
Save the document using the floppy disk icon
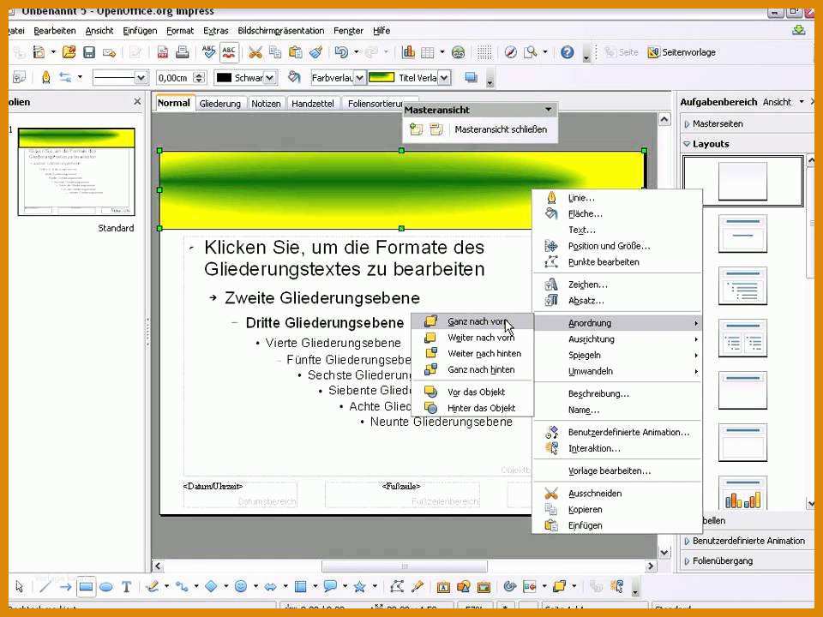click(89, 52)
